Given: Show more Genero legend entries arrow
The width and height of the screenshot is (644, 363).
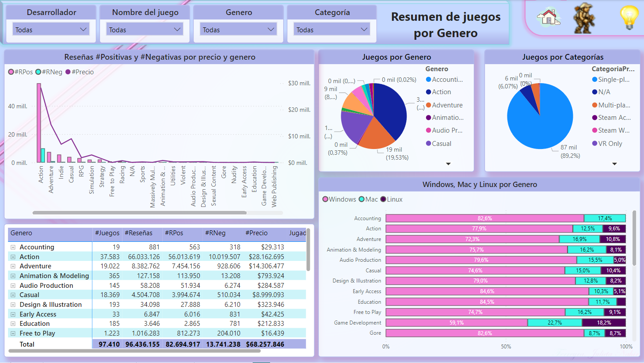Looking at the screenshot, I should 448,164.
